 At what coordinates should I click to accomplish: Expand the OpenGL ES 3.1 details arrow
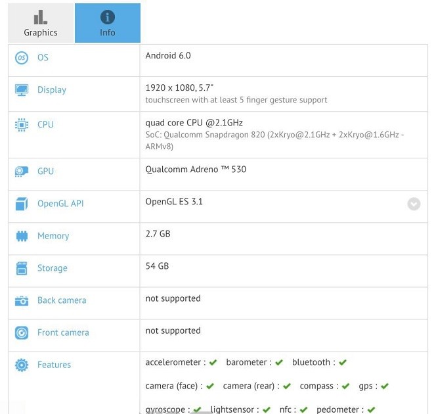click(x=414, y=204)
